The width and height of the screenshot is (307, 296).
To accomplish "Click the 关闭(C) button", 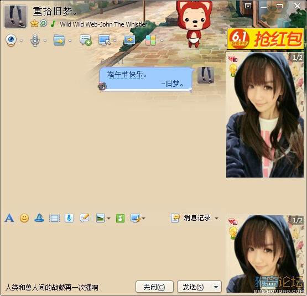I will coord(154,287).
